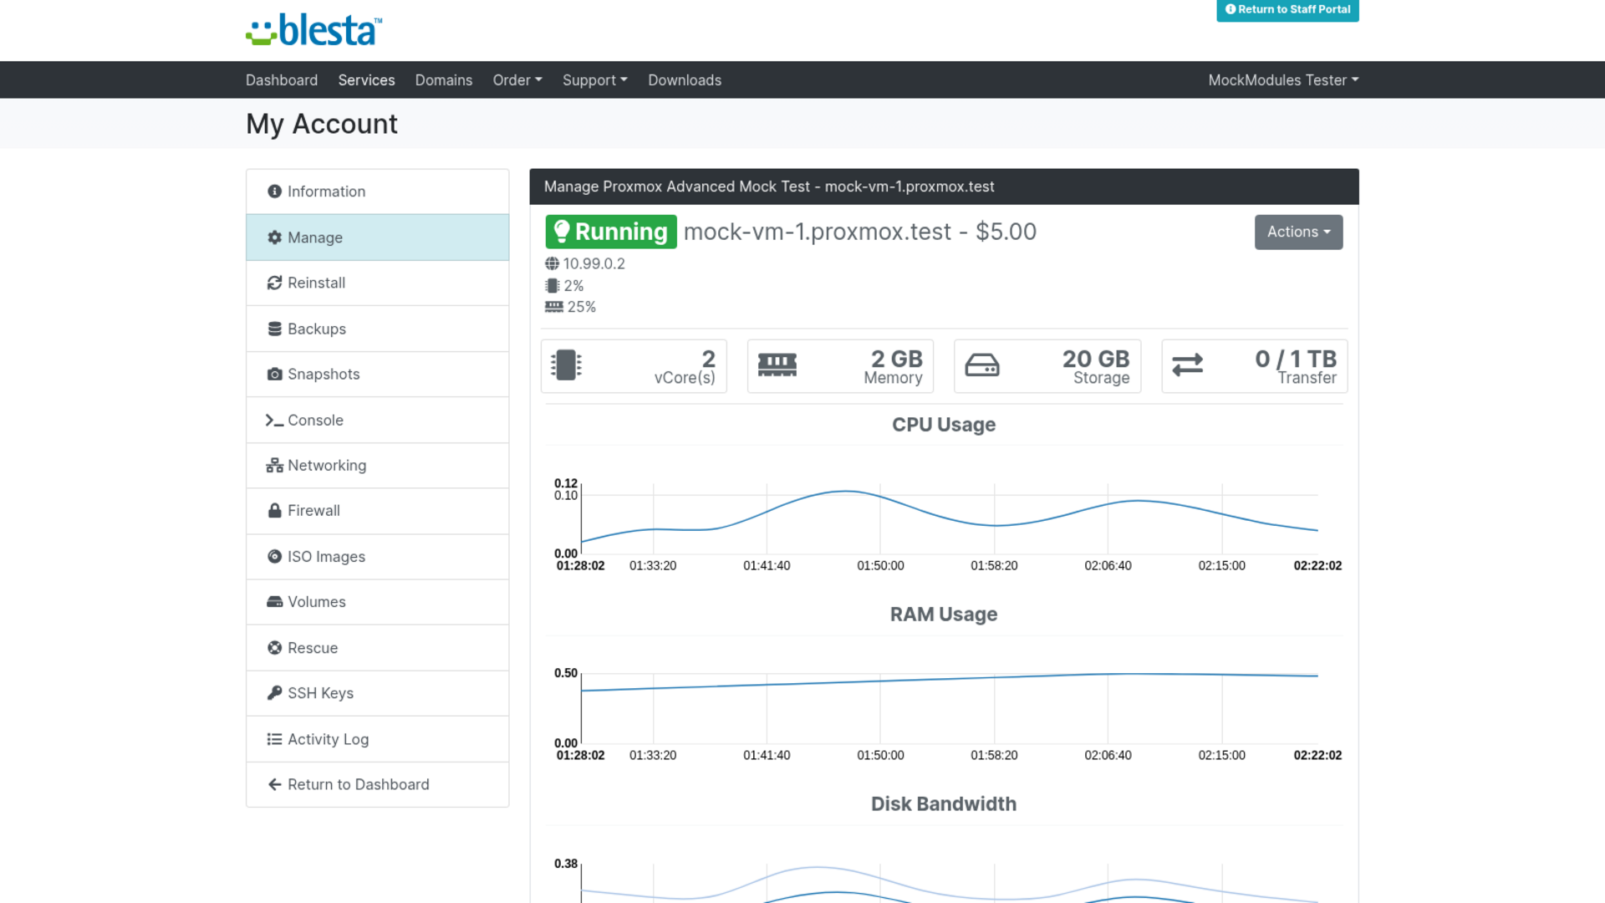Click Return to Staff Portal button
The height and width of the screenshot is (903, 1605).
[x=1287, y=10]
